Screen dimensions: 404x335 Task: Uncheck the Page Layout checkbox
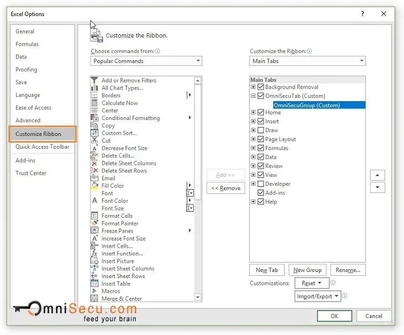(x=261, y=139)
